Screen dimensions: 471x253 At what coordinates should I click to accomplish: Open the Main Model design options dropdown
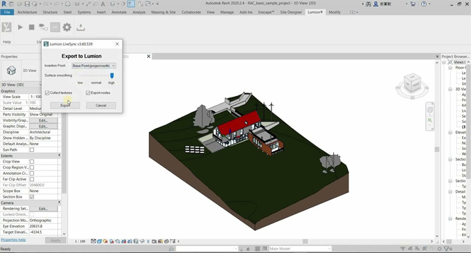300,249
